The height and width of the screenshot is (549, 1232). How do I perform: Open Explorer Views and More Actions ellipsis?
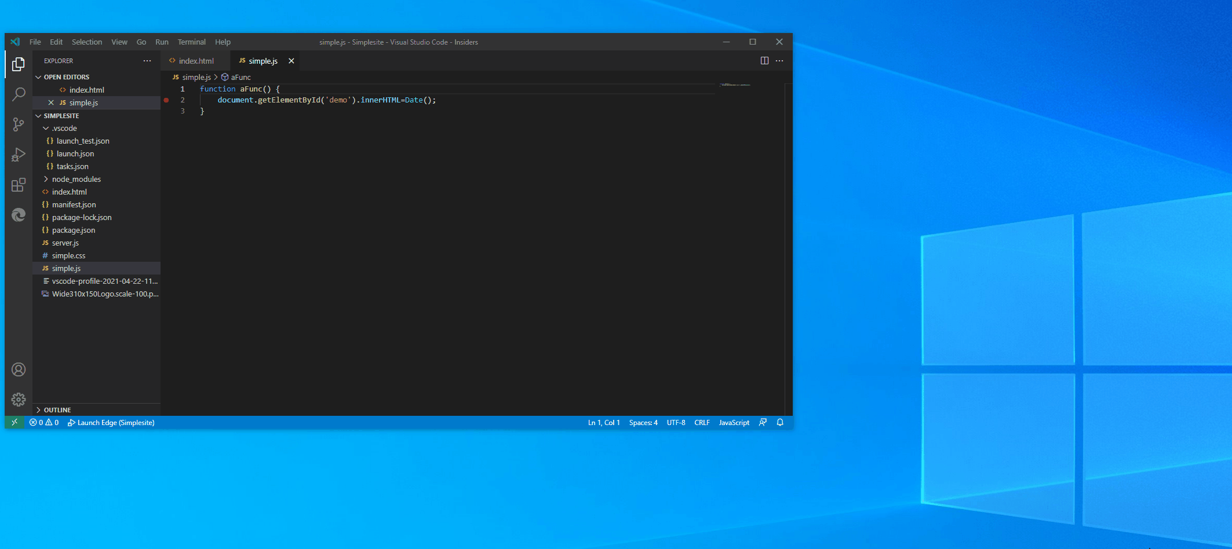147,61
